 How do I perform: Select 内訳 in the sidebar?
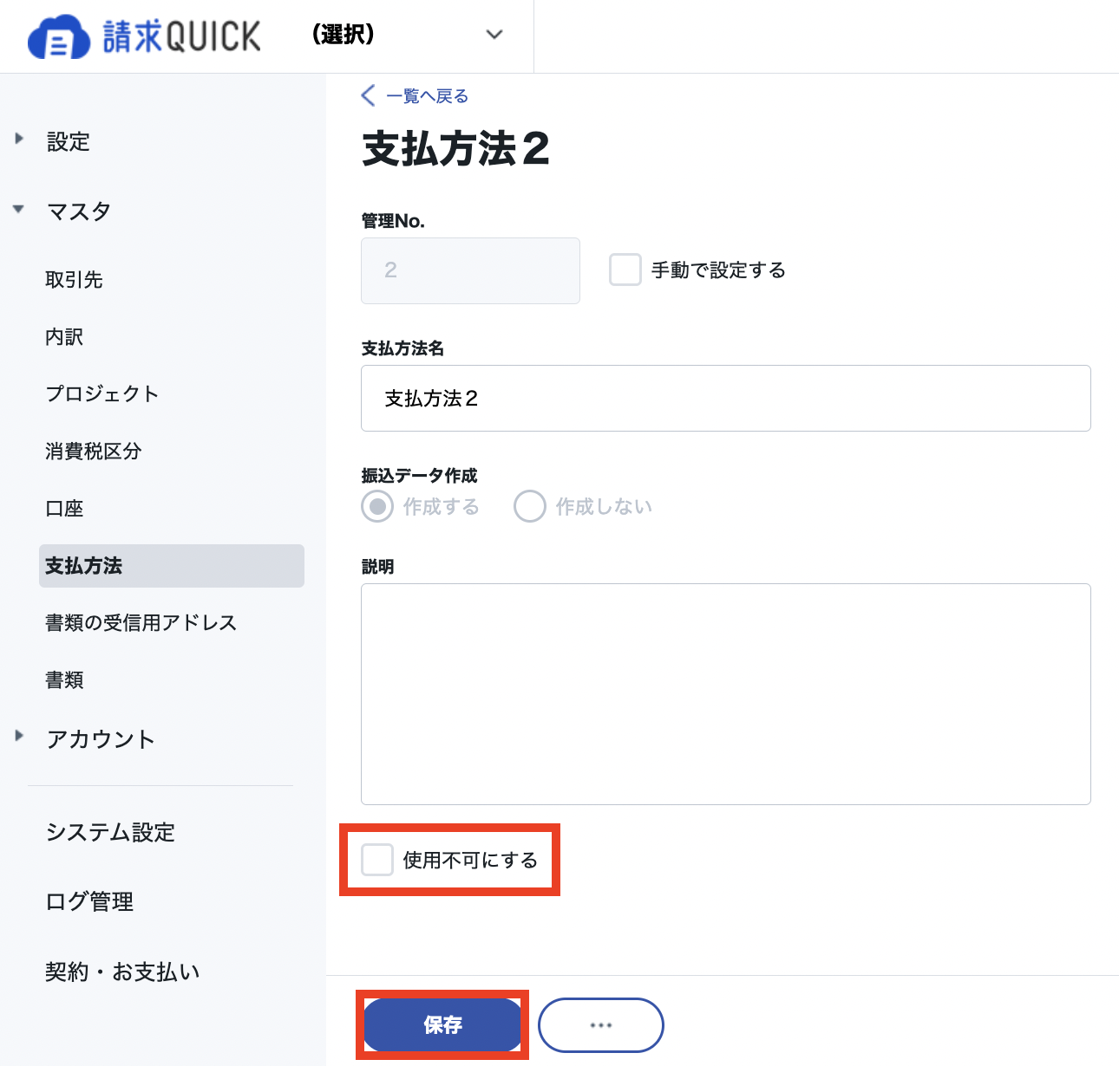(x=64, y=337)
